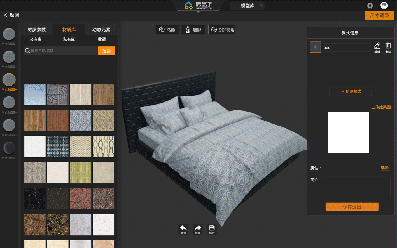Click the magnifier icon in the search box
The height and width of the screenshot is (248, 397).
(27, 51)
